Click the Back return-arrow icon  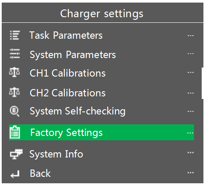coord(15,174)
